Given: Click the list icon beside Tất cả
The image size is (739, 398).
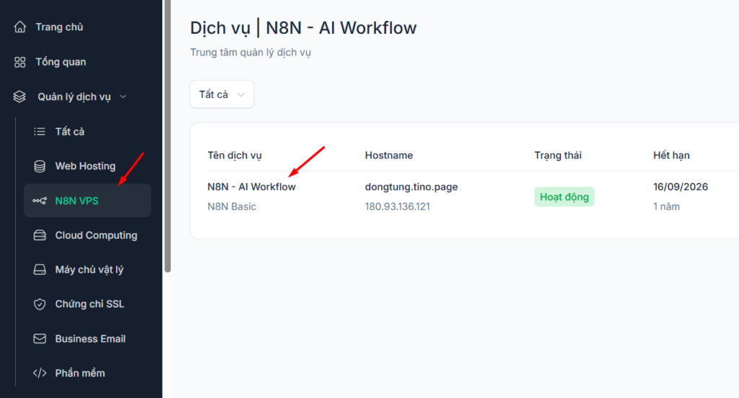Looking at the screenshot, I should 40,131.
